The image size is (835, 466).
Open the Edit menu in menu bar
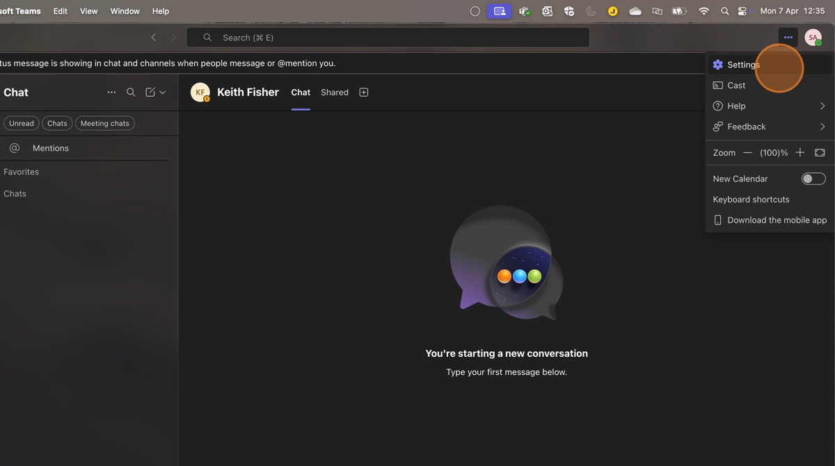click(x=61, y=11)
